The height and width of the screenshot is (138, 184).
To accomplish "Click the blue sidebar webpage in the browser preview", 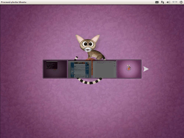I will [80, 70].
